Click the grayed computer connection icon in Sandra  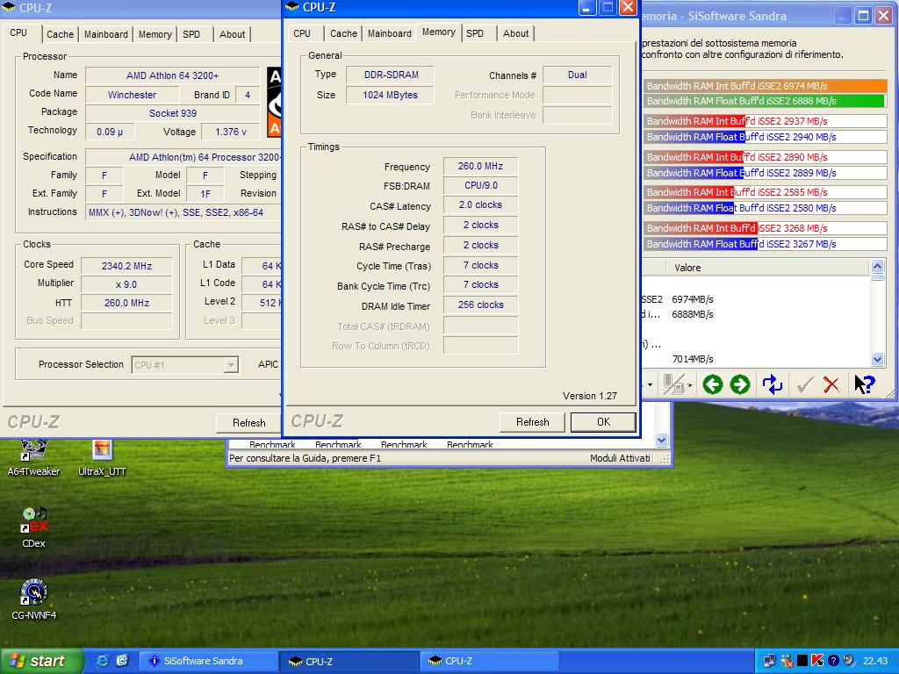673,384
